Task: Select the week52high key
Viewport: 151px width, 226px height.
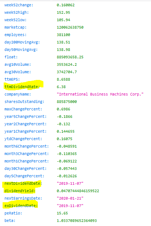Action: (x=17, y=13)
